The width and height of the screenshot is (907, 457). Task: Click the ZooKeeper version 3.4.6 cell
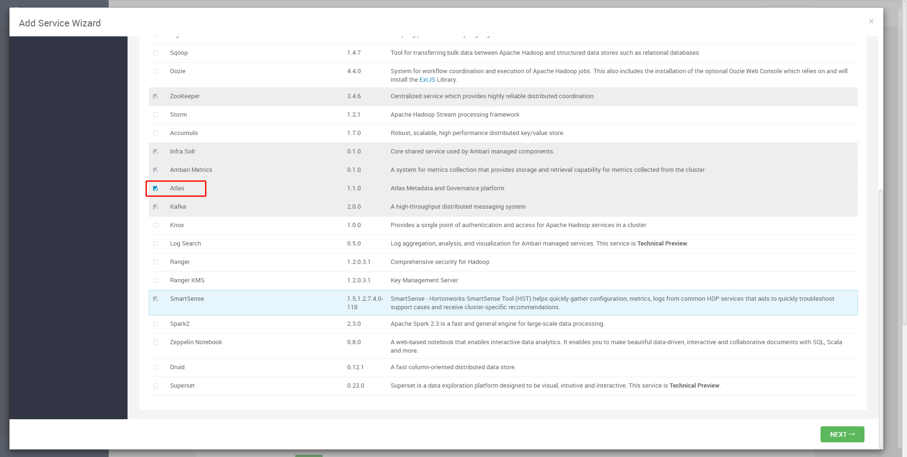[x=354, y=96]
